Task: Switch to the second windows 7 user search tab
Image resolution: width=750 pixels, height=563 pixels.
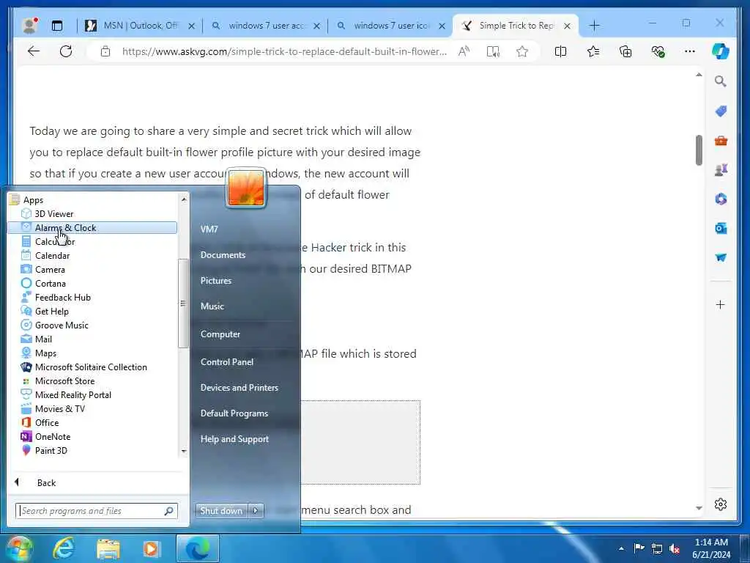Action: (390, 26)
